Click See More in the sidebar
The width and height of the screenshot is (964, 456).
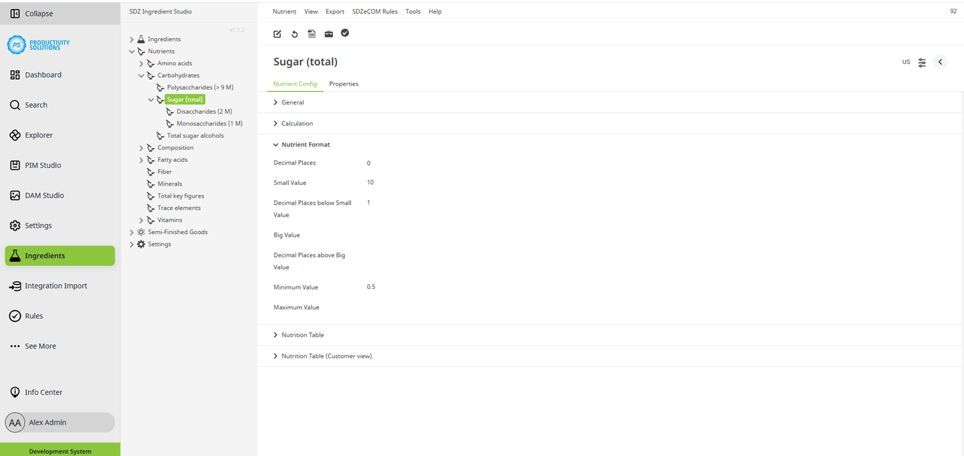pyautogui.click(x=40, y=346)
